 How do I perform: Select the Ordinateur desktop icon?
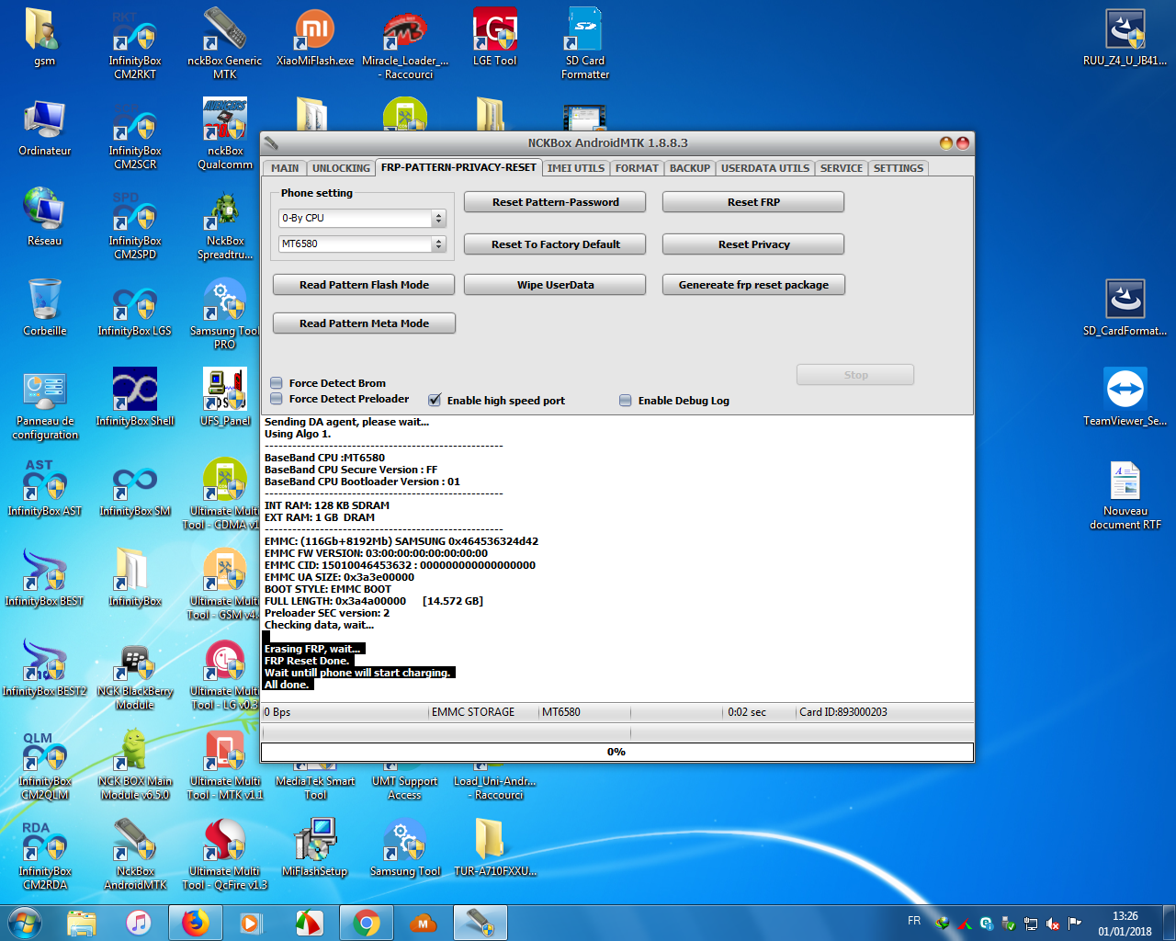(45, 128)
